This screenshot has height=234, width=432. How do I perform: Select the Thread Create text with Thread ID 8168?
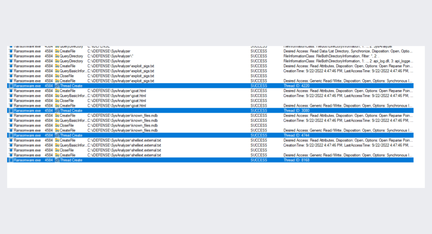point(71,160)
